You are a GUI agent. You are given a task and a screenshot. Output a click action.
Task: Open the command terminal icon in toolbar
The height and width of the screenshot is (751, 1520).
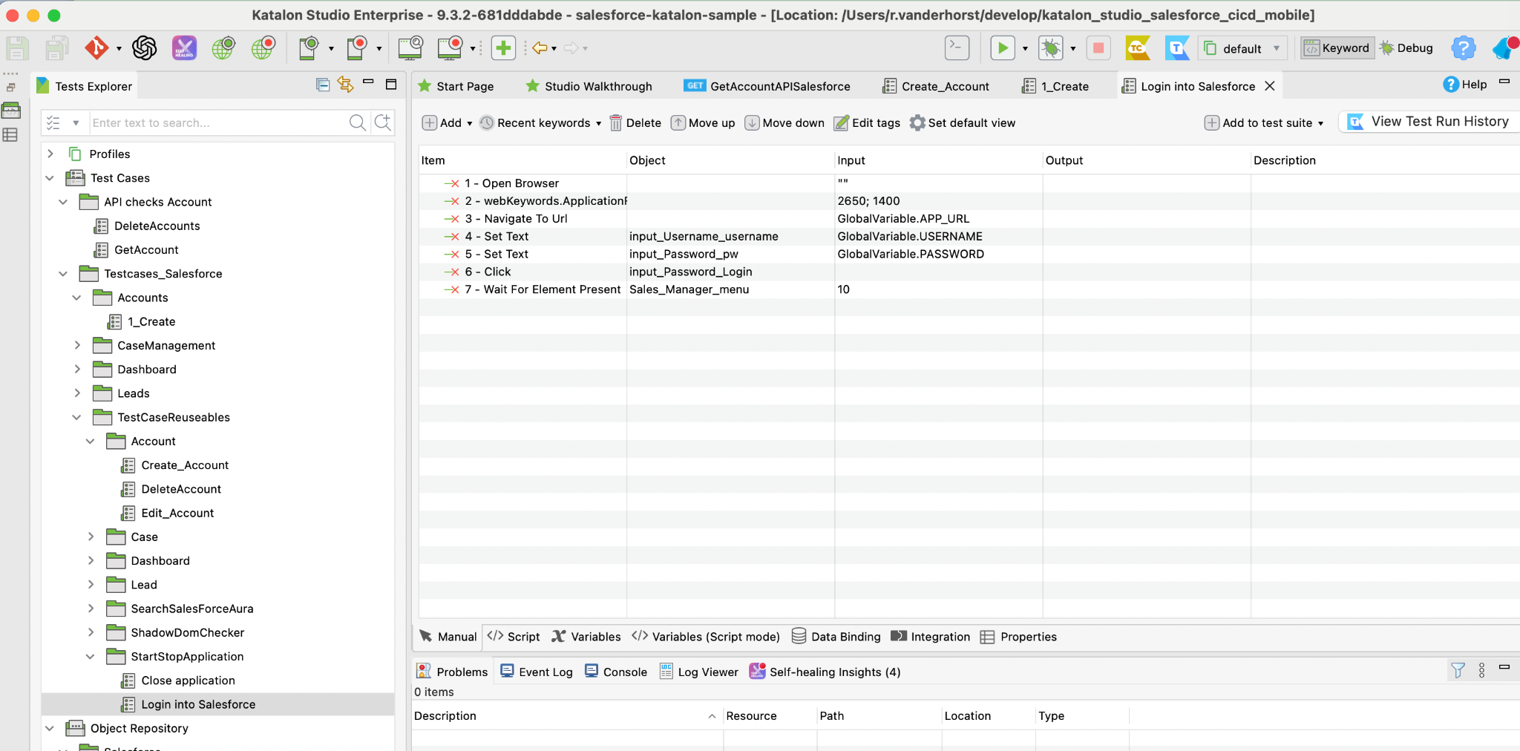(957, 48)
